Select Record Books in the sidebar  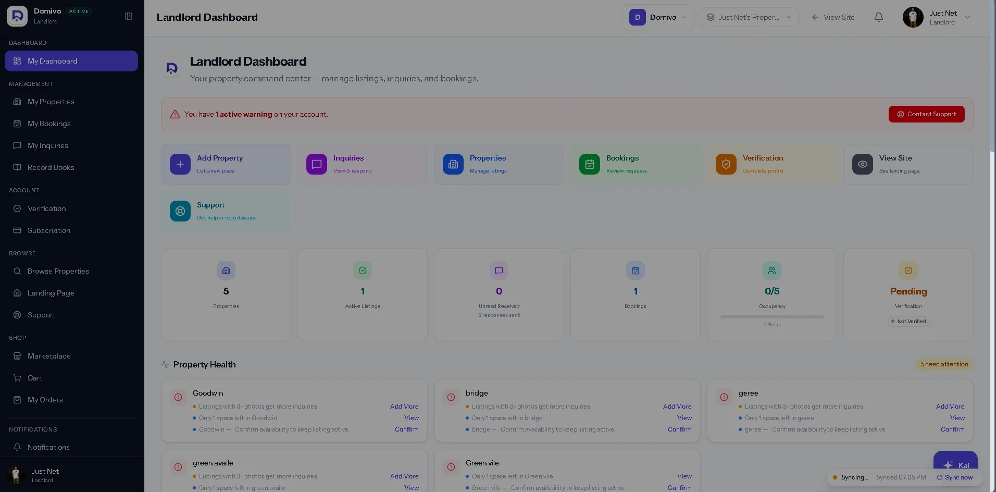click(71, 167)
